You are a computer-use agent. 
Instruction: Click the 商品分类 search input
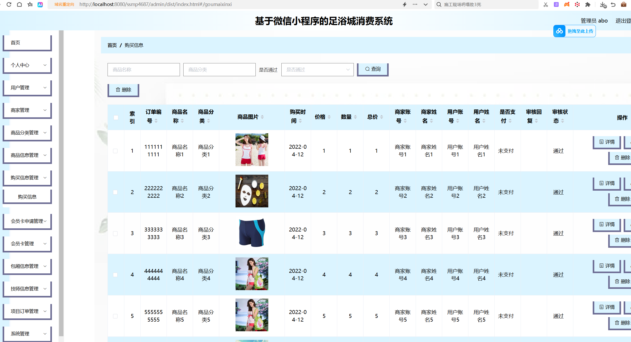(220, 70)
